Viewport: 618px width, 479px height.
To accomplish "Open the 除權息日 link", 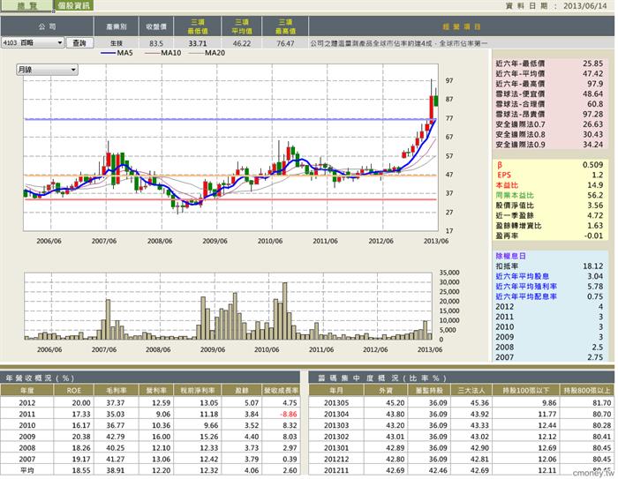I will click(510, 256).
